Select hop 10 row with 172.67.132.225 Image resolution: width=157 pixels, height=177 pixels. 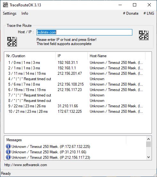coord(76,112)
